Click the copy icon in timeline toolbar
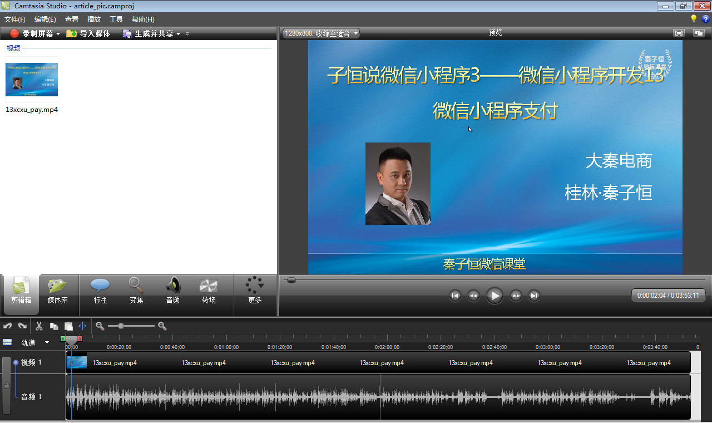The width and height of the screenshot is (712, 423). point(54,326)
